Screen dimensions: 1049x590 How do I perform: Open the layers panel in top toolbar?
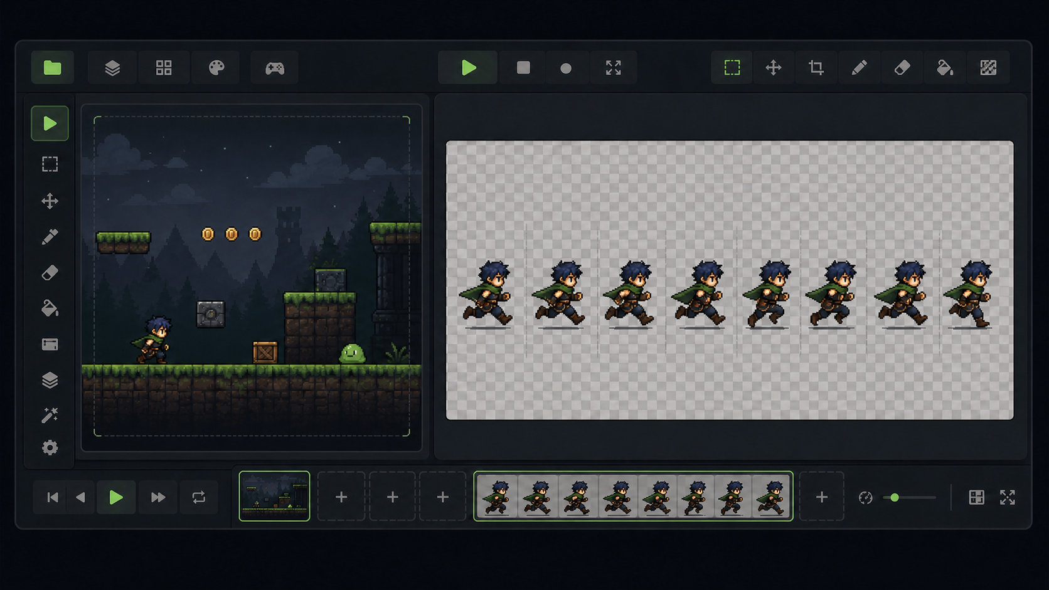coord(112,68)
